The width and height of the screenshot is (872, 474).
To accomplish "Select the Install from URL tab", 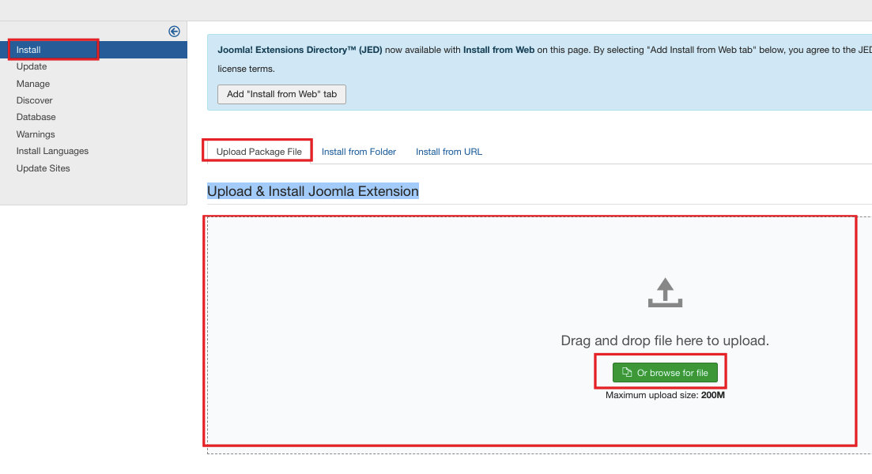I will (x=449, y=152).
